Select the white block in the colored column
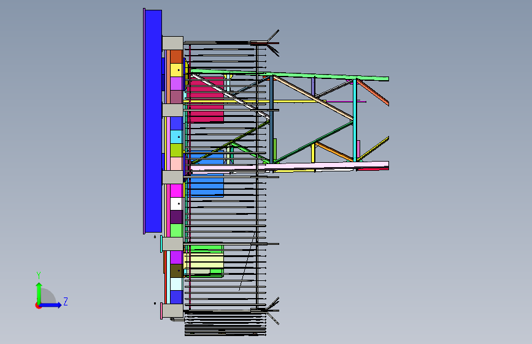This screenshot has width=532, height=344. coord(177,204)
